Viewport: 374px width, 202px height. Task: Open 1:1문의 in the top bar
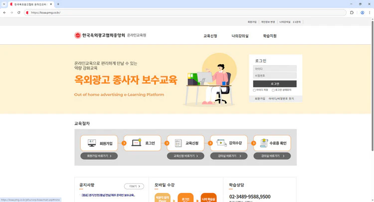click(x=297, y=22)
